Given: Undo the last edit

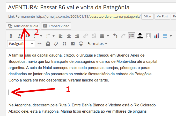Looking at the screenshot, I should tap(115, 36).
